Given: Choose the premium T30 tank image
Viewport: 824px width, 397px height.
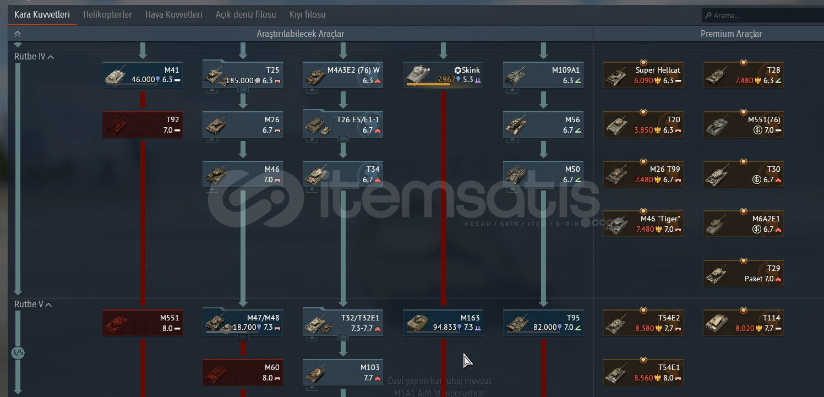Looking at the screenshot, I should click(717, 175).
